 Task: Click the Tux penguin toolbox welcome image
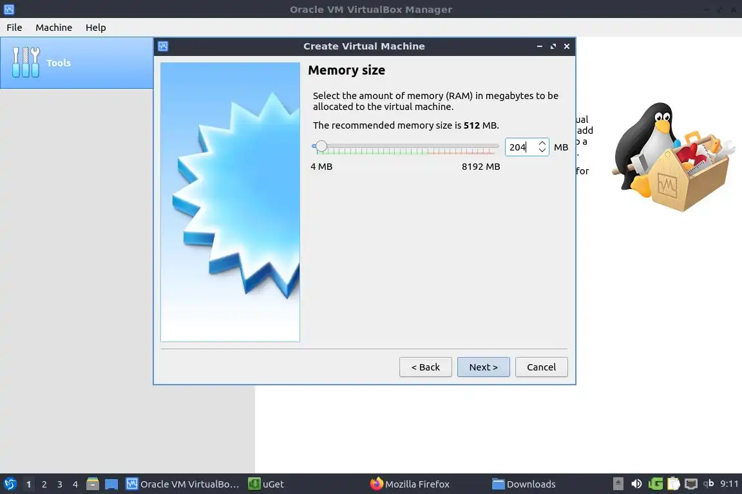[x=673, y=157]
